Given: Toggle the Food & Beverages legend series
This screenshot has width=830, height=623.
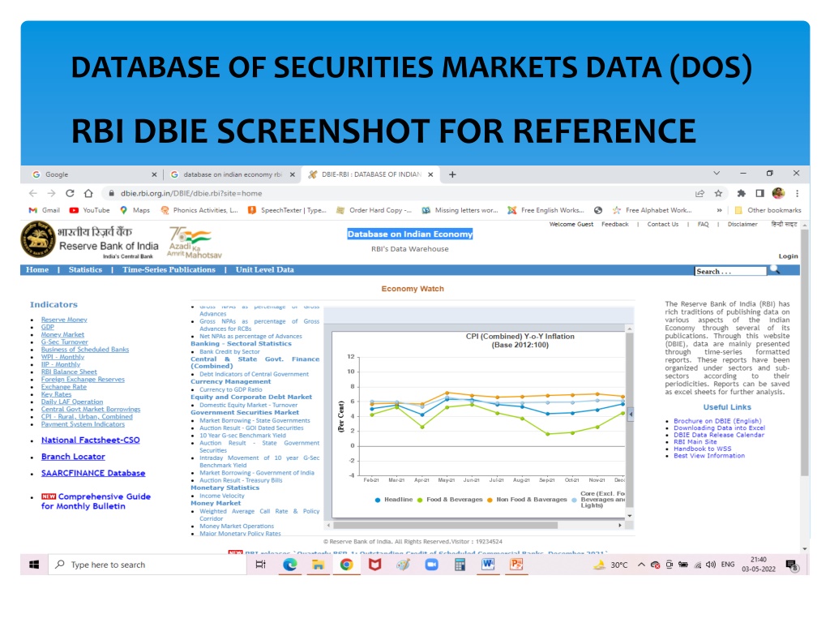Looking at the screenshot, I should coord(449,500).
